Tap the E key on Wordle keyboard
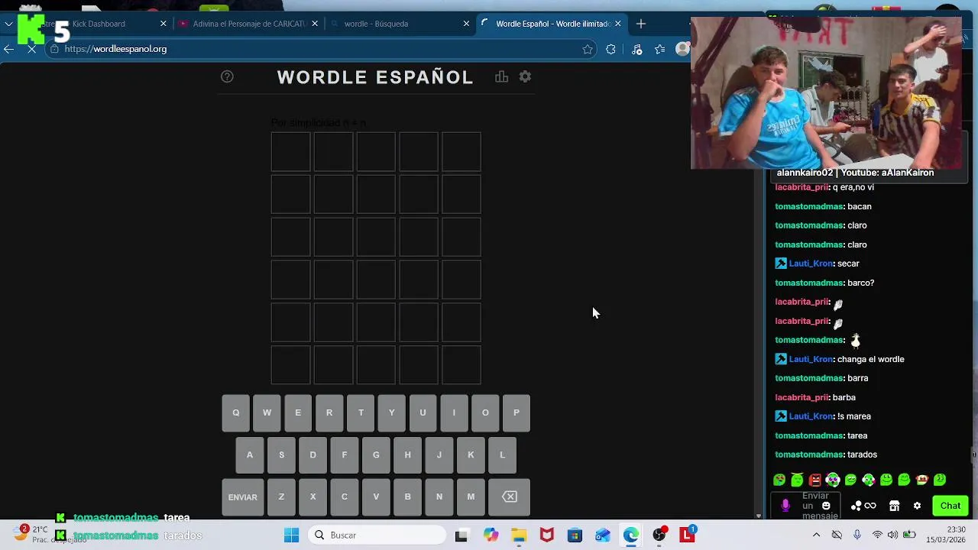 tap(298, 412)
